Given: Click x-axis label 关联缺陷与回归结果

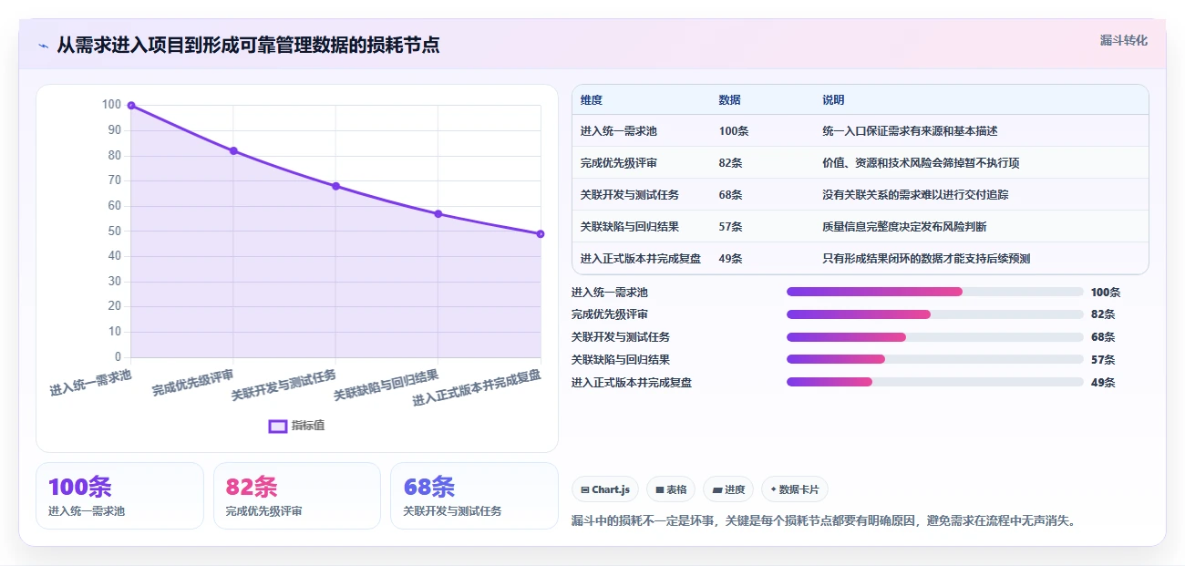Looking at the screenshot, I should pyautogui.click(x=386, y=386).
